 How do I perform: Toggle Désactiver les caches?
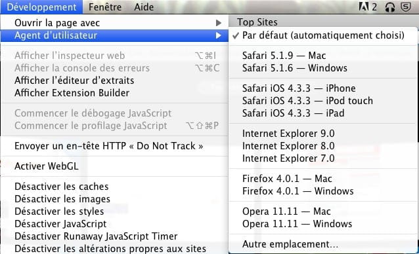[x=114, y=187]
